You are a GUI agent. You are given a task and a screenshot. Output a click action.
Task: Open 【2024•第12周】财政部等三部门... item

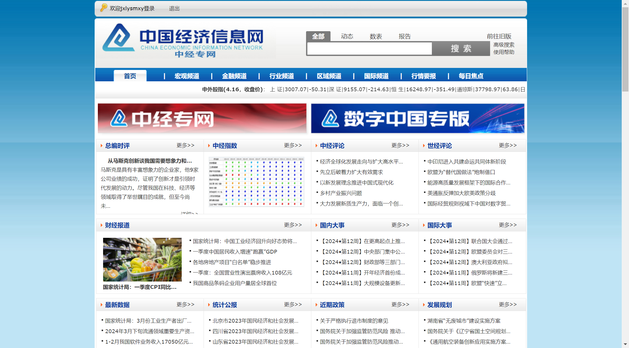[362, 262]
